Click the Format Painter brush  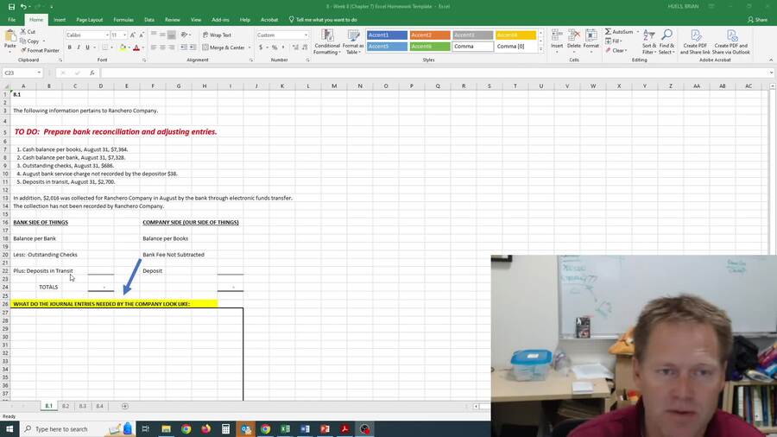click(40, 51)
